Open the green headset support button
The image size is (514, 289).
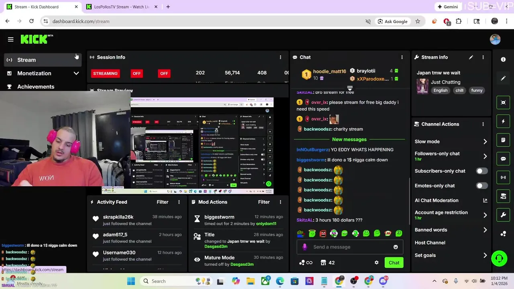coord(499,258)
